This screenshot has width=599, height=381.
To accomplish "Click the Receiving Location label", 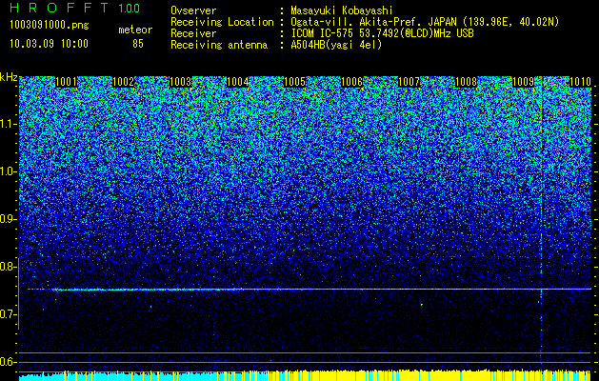I will pyautogui.click(x=222, y=22).
